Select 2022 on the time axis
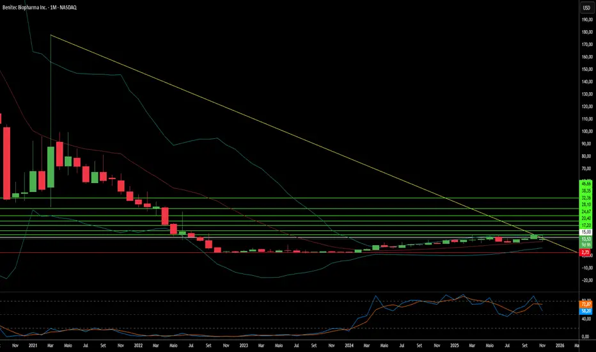The height and width of the screenshot is (352, 596). pyautogui.click(x=138, y=344)
